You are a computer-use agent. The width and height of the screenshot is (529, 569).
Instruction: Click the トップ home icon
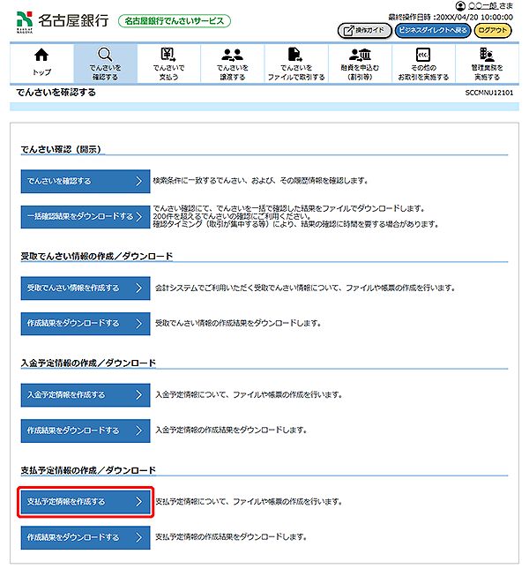41,56
